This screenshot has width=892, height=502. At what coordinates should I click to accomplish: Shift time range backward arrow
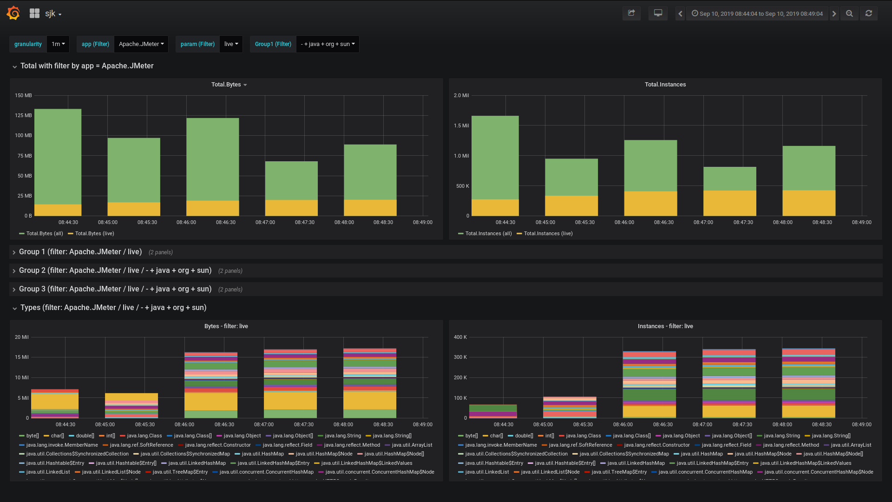click(x=680, y=13)
